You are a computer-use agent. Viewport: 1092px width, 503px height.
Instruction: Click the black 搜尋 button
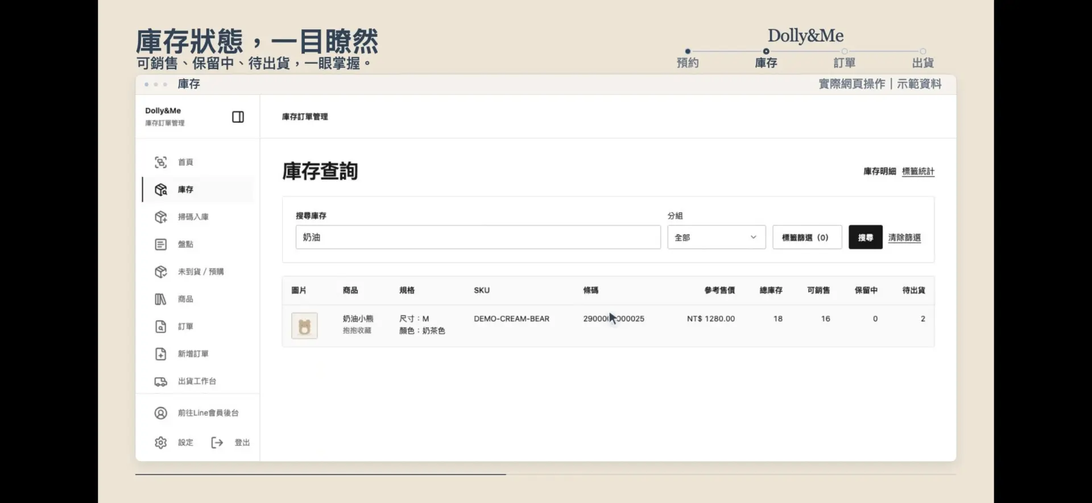[866, 237]
